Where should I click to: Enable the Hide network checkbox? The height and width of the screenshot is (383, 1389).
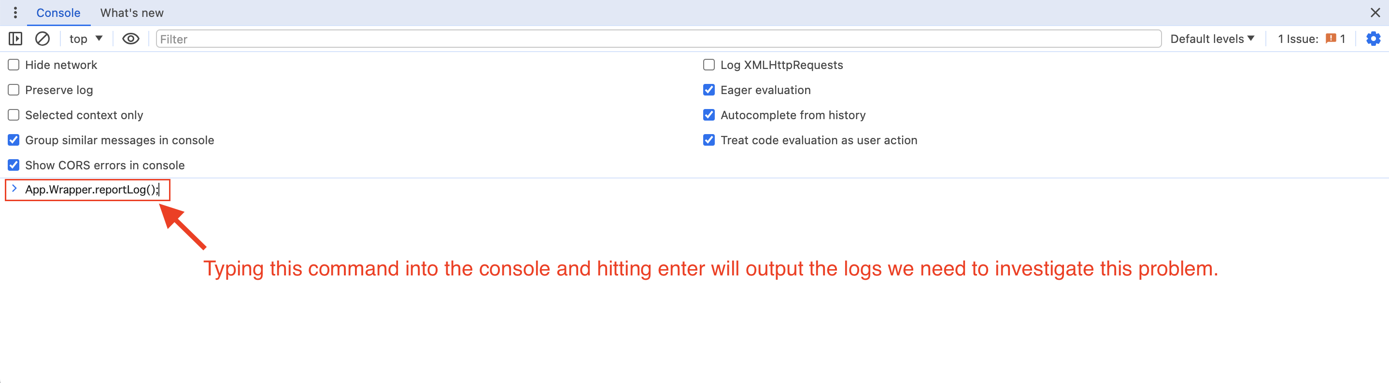coord(14,65)
